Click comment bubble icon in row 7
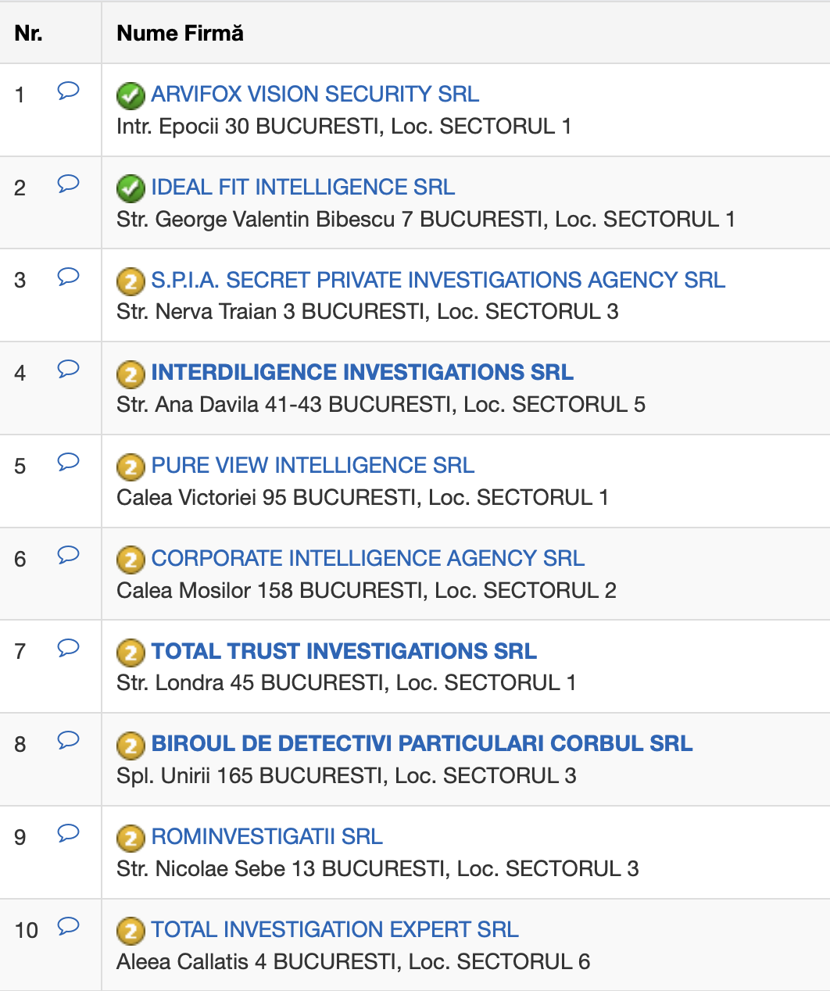Screen dimensions: 830x991 tap(68, 648)
